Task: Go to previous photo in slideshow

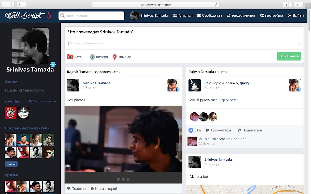Action: click(x=67, y=147)
